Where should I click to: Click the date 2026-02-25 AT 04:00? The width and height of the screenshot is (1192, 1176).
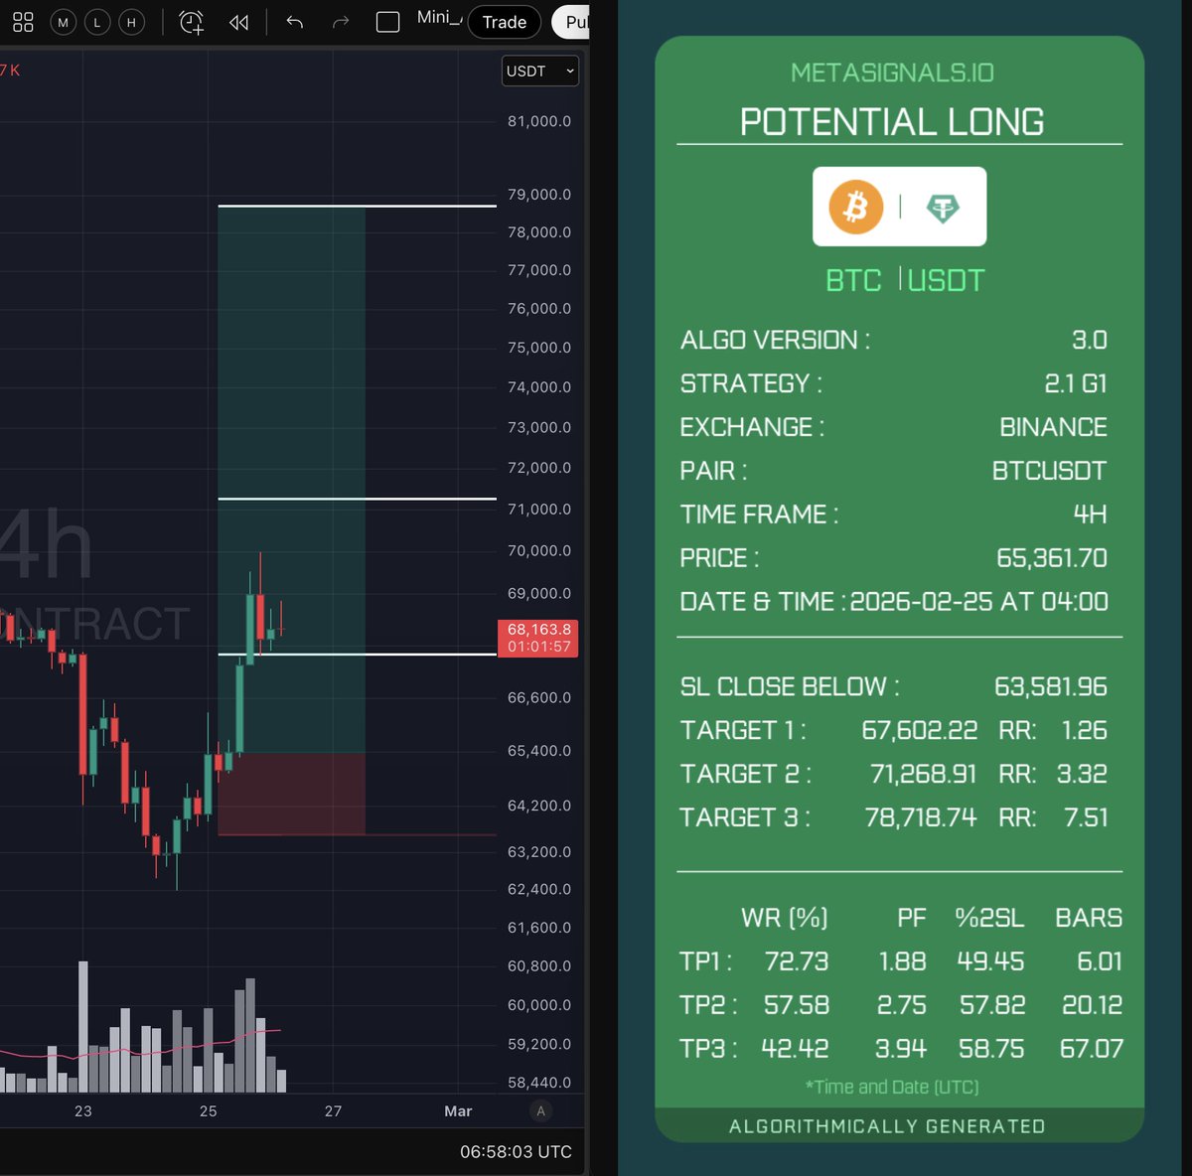(x=979, y=601)
